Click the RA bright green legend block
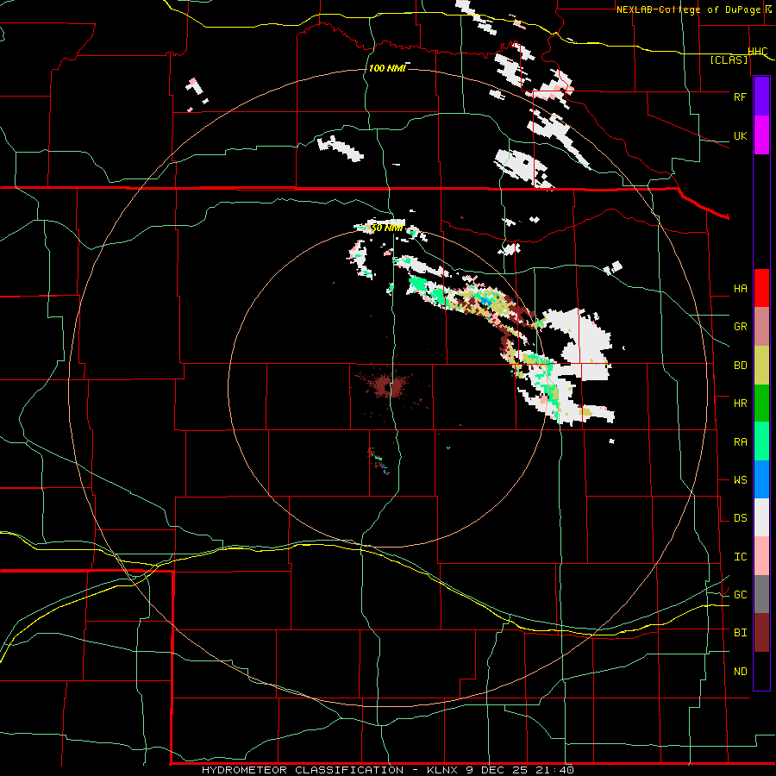The image size is (776, 776). [761, 441]
